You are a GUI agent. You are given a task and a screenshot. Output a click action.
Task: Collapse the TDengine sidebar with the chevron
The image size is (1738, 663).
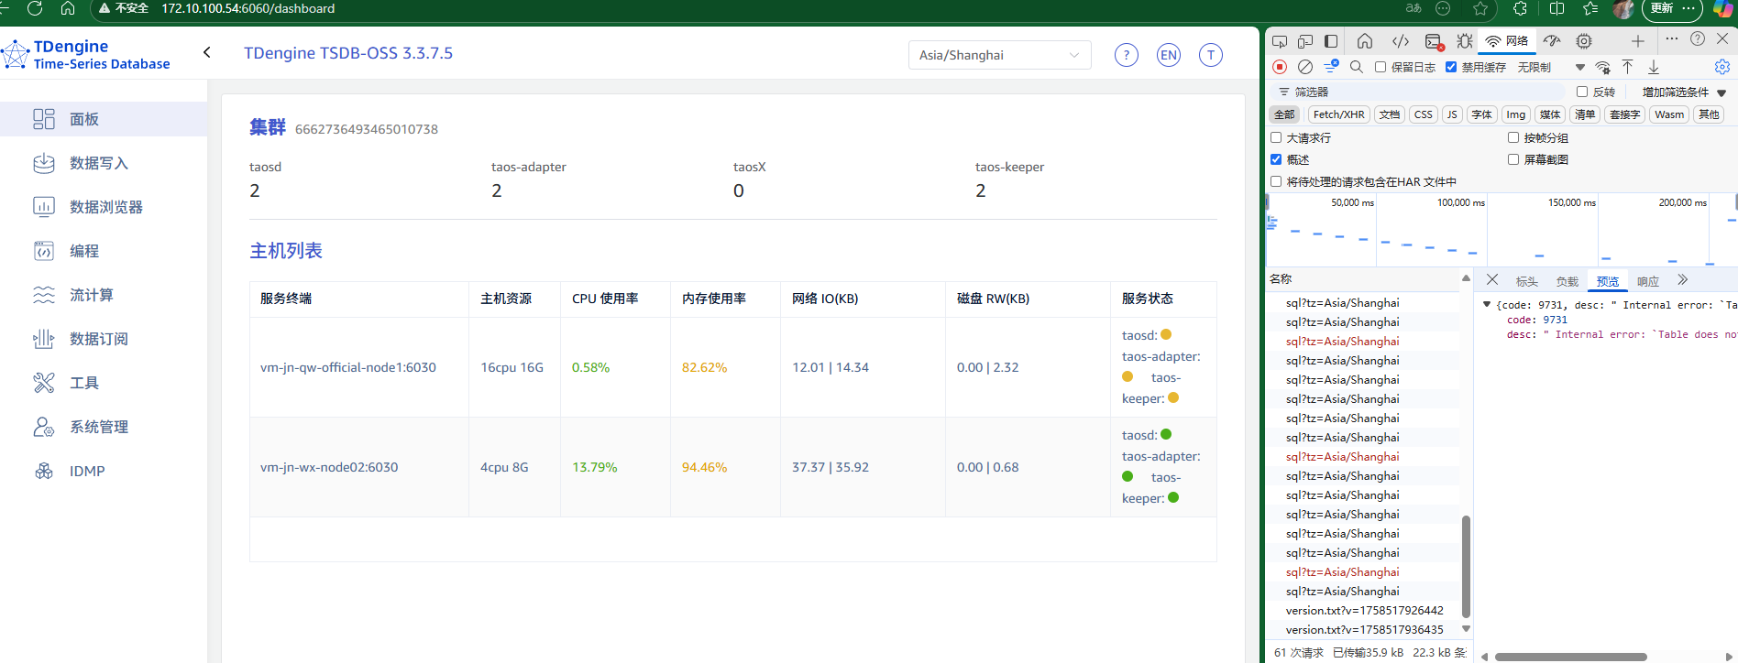point(207,53)
